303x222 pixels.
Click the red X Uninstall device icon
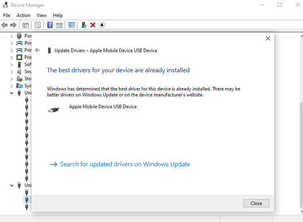(x=93, y=25)
